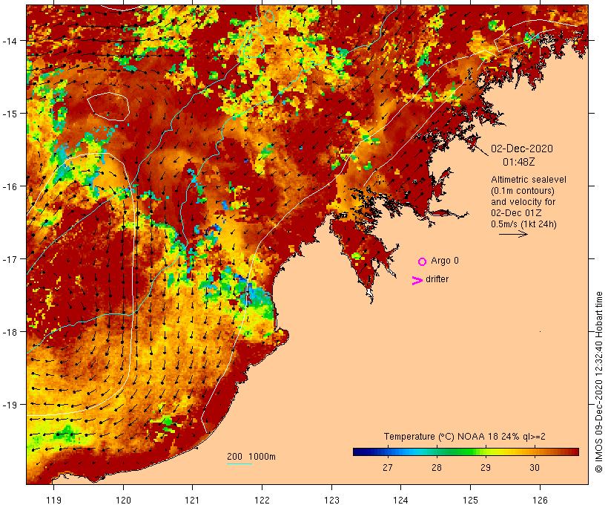Click the velocity scale reference arrow
This screenshot has width=608, height=505.
click(x=513, y=234)
